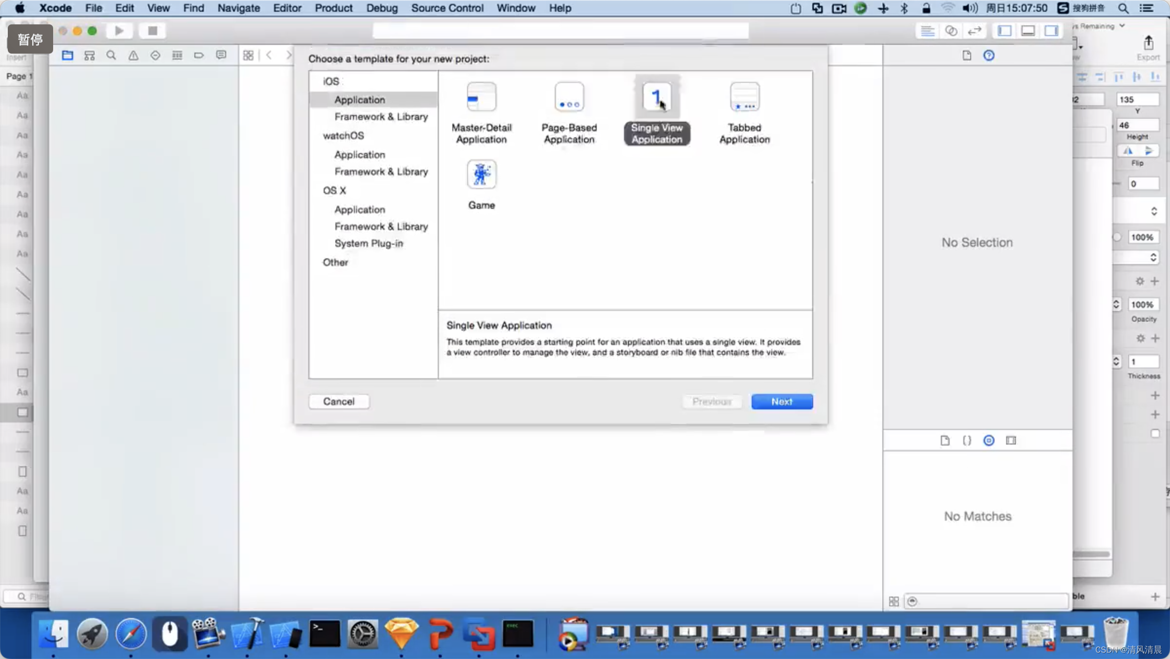
Task: Open the Editor menu
Action: tap(287, 8)
